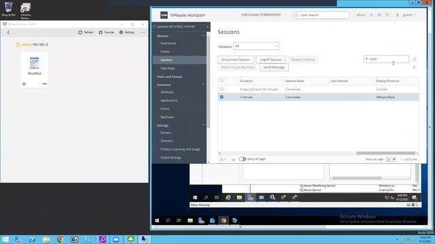Mark WordPad as favorite with star icon
Image resolution: width=435 pixels, height=244 pixels.
(24, 84)
